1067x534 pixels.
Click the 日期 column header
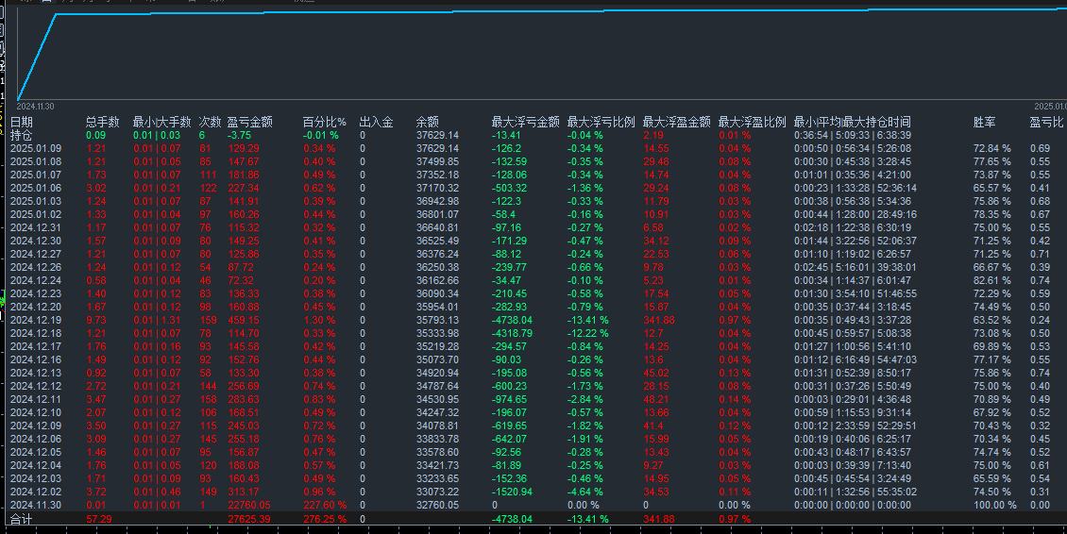click(21, 122)
